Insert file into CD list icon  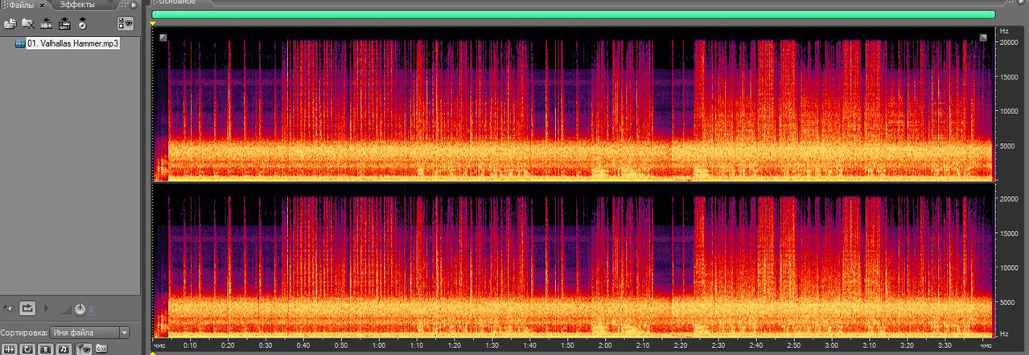(x=82, y=24)
